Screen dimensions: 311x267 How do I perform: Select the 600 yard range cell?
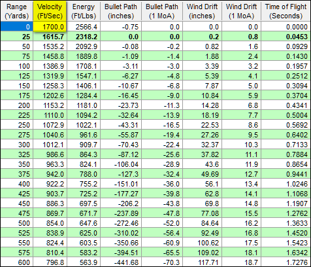(x=17, y=262)
